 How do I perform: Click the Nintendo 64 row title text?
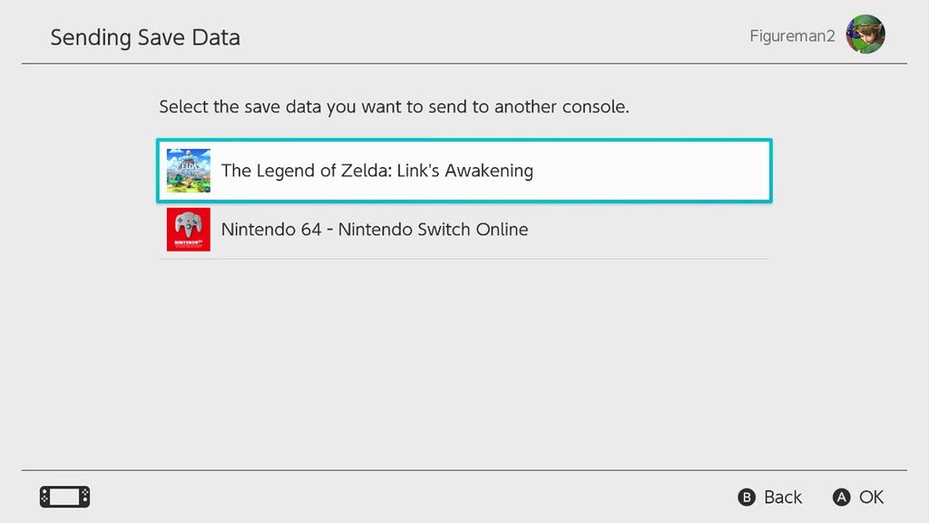pos(373,230)
